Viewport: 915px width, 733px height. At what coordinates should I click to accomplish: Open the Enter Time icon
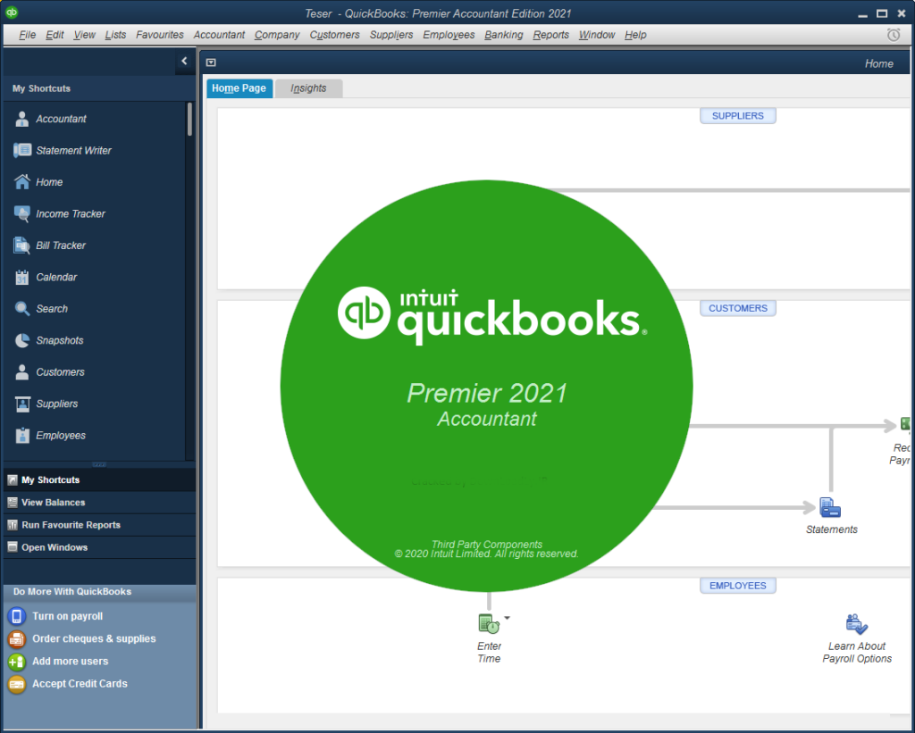(x=488, y=623)
